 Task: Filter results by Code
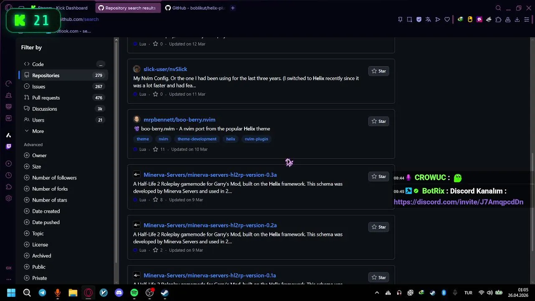[63, 64]
